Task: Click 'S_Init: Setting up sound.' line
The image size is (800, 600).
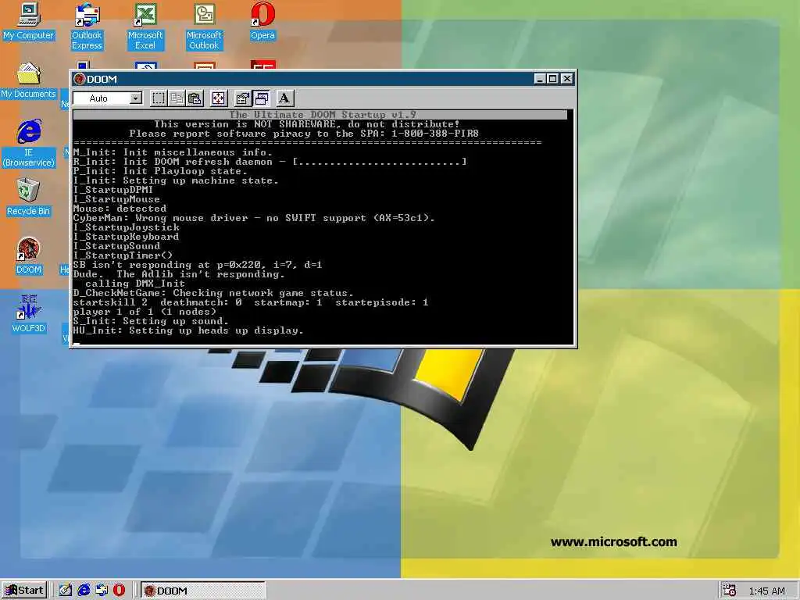Action: pos(151,321)
